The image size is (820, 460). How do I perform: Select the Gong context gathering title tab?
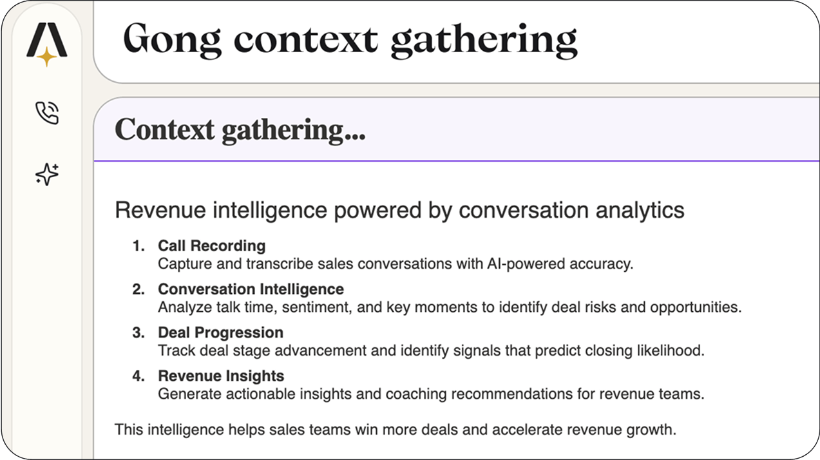[x=351, y=38]
